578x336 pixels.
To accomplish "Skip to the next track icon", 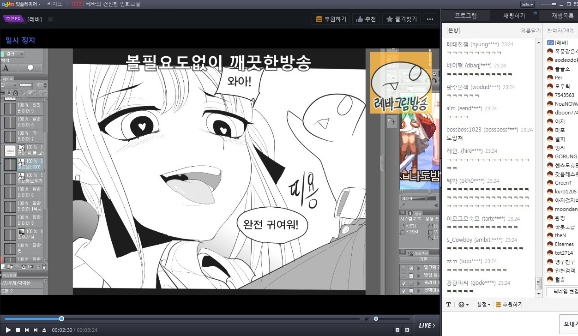I will click(x=36, y=330).
